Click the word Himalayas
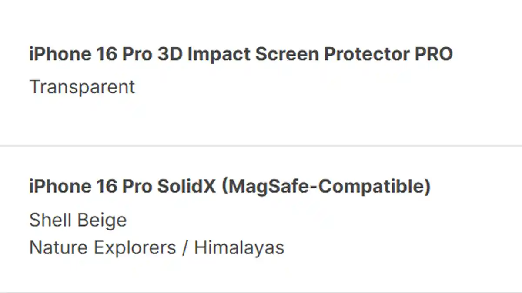522x293 pixels. pyautogui.click(x=239, y=248)
